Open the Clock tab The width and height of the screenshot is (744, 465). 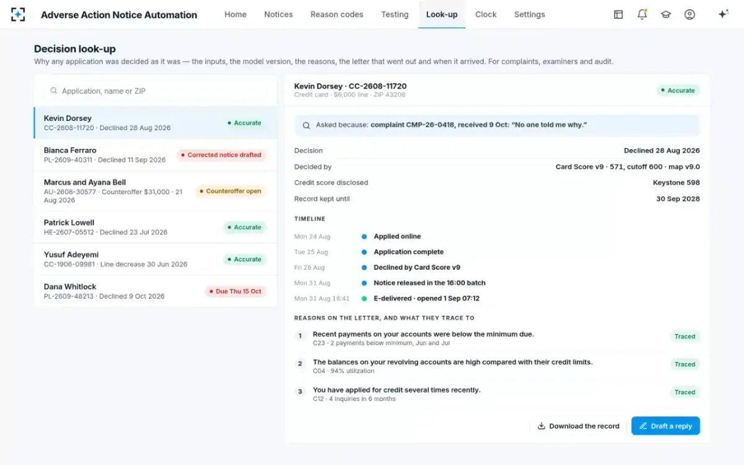click(x=486, y=14)
